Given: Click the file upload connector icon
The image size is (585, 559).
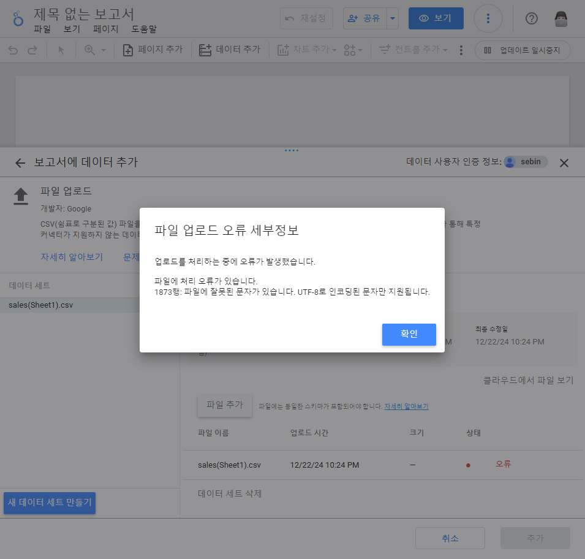Looking at the screenshot, I should tap(21, 196).
